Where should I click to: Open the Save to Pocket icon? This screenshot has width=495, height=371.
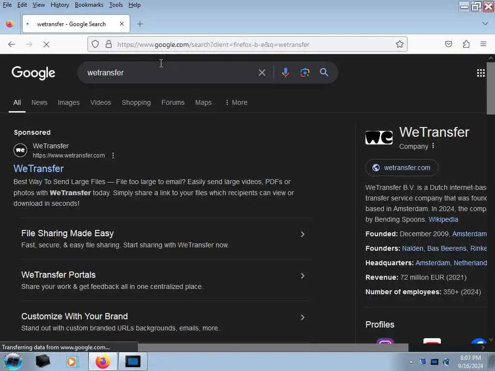coord(449,44)
